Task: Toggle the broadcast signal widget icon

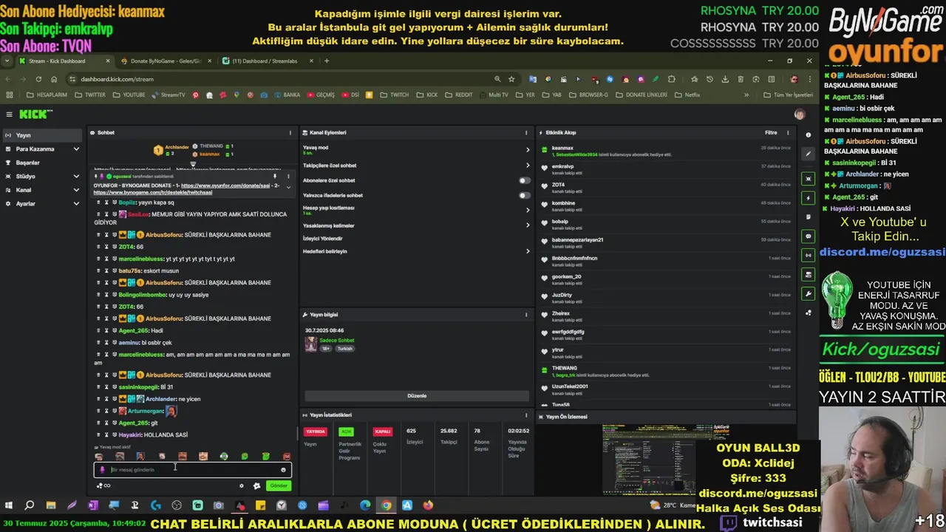Action: pyautogui.click(x=808, y=256)
